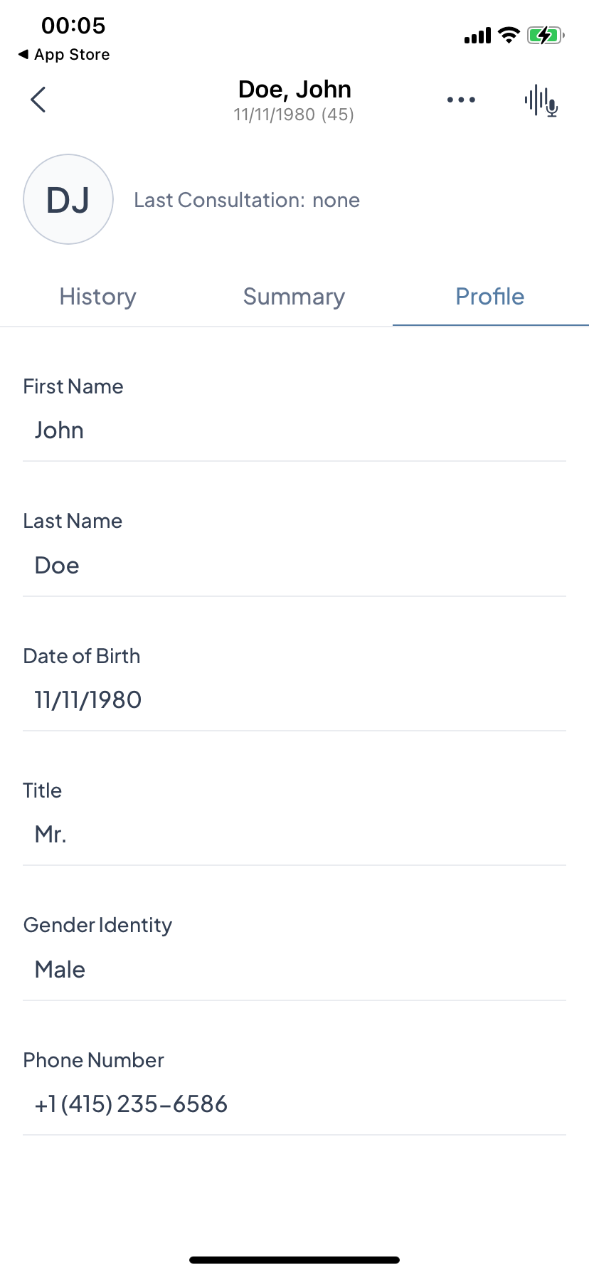Tap the patient name header Doe, John

point(294,90)
